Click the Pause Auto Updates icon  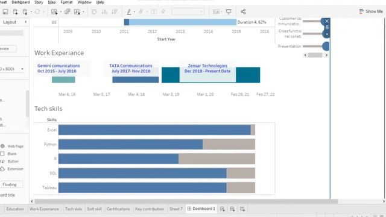click(25, 11)
